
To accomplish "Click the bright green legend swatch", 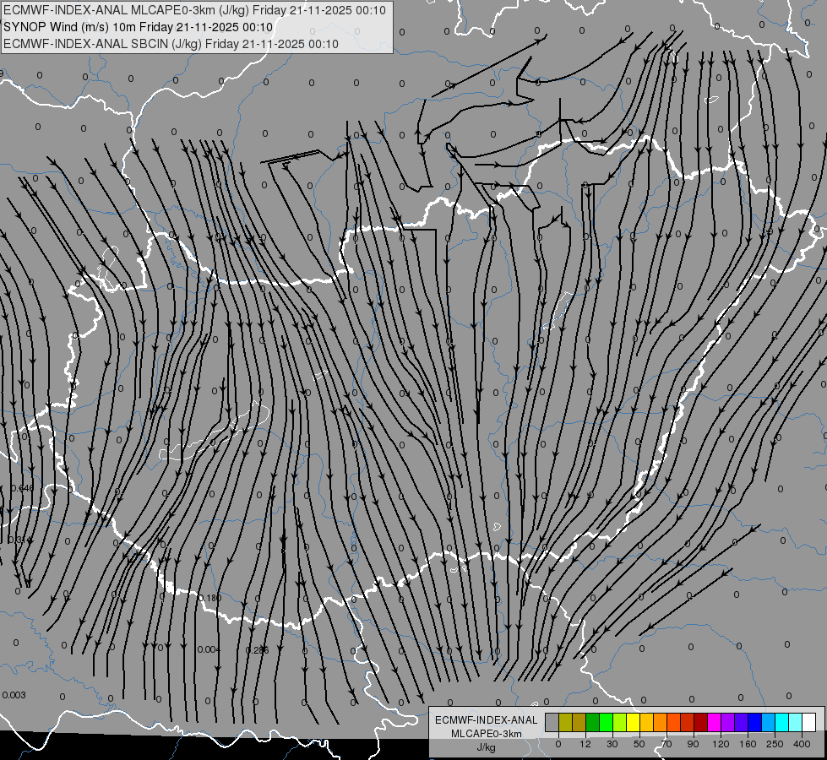I will click(606, 723).
